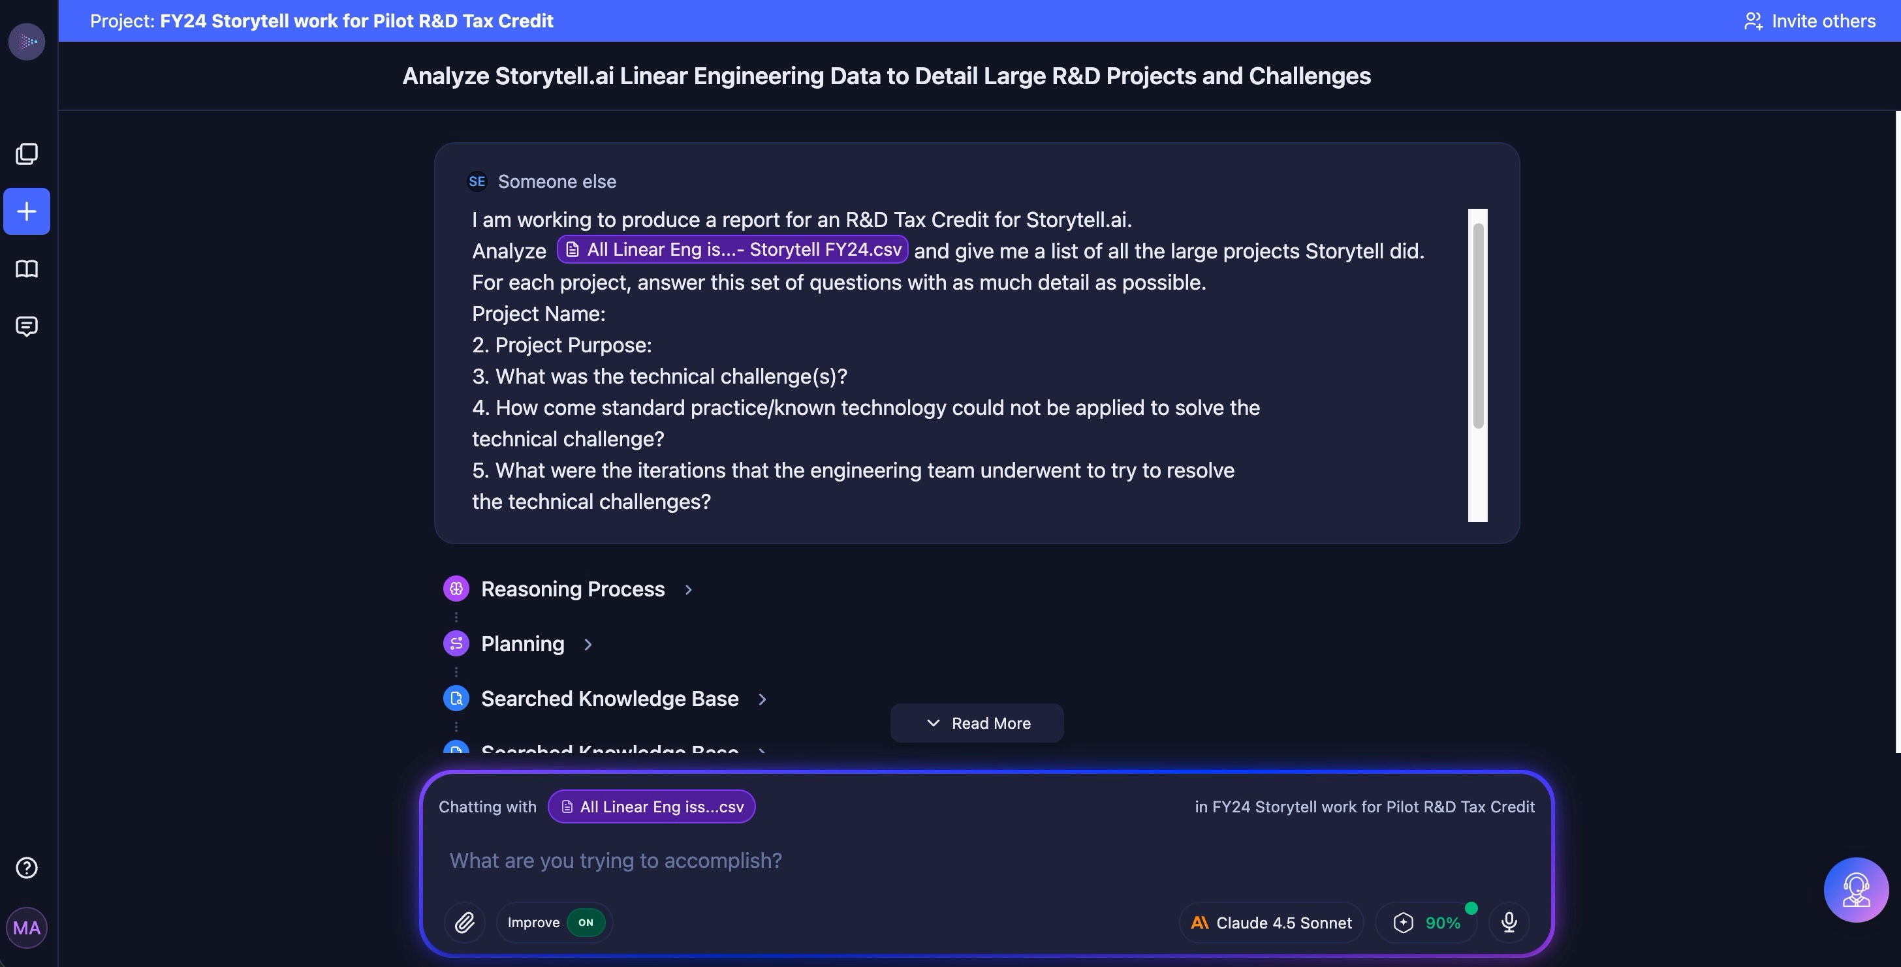Open the support agent headset button
Viewport: 1901px width, 967px height.
[1855, 889]
